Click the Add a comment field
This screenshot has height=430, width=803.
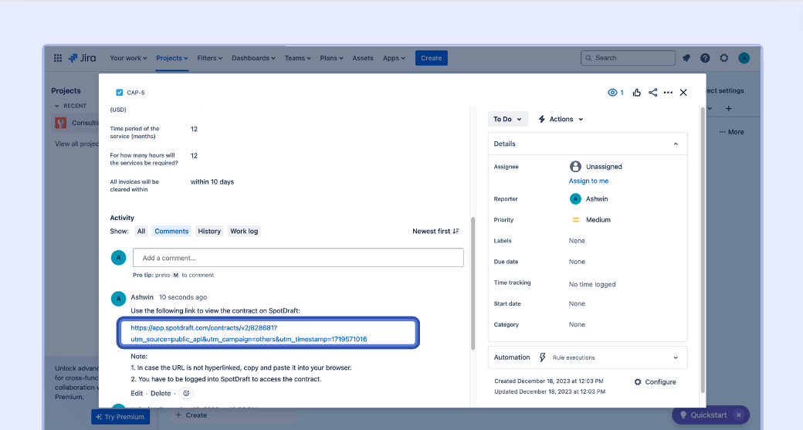(298, 258)
